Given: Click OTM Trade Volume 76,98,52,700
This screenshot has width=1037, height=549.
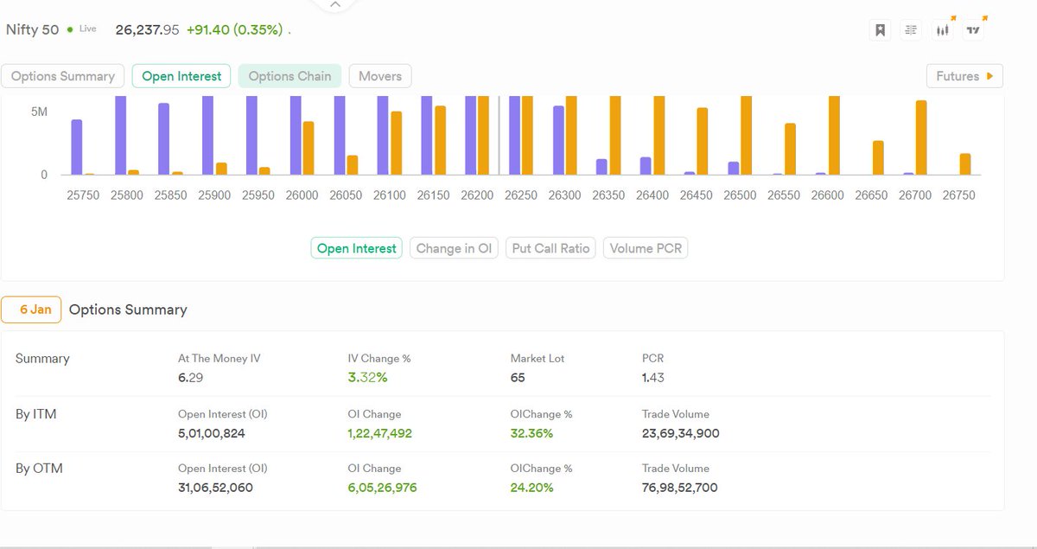Looking at the screenshot, I should click(x=680, y=488).
